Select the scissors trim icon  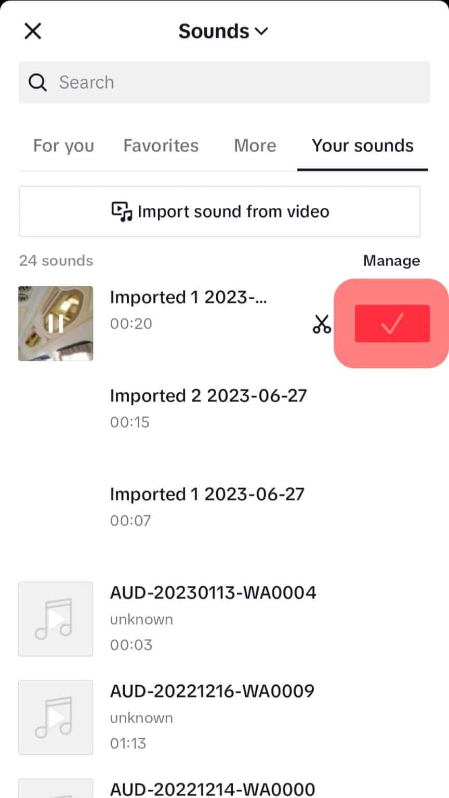point(321,323)
